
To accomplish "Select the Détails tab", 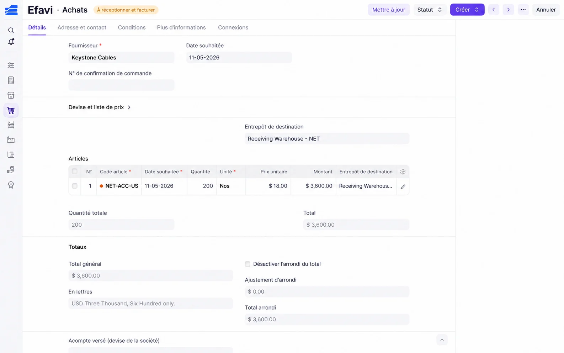I will [x=37, y=27].
